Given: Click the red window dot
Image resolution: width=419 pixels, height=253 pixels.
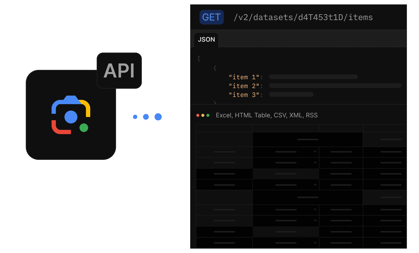Looking at the screenshot, I should point(198,115).
